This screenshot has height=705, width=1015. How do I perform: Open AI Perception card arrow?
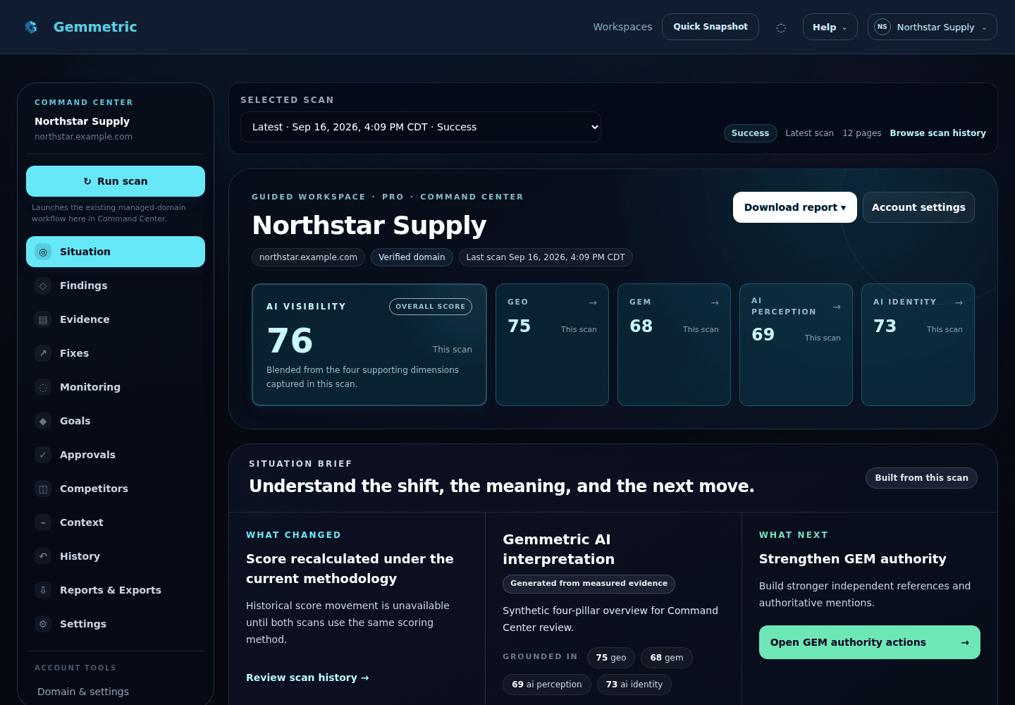(837, 307)
